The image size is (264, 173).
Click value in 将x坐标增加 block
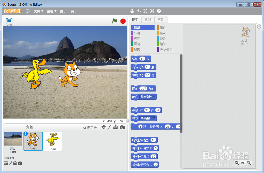coord(153,140)
